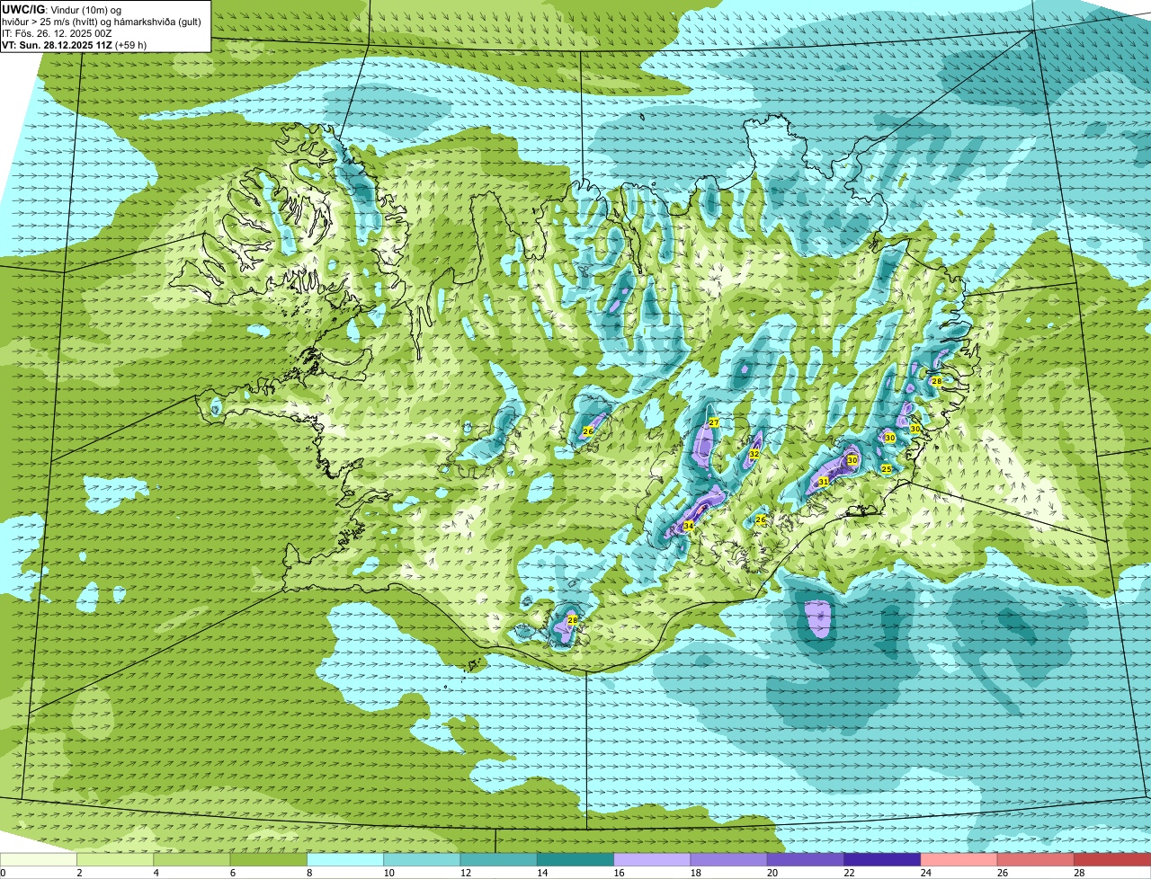Image resolution: width=1151 pixels, height=879 pixels.
Task: Click the 12–14 m/s teal legend swatch
Action: click(499, 860)
